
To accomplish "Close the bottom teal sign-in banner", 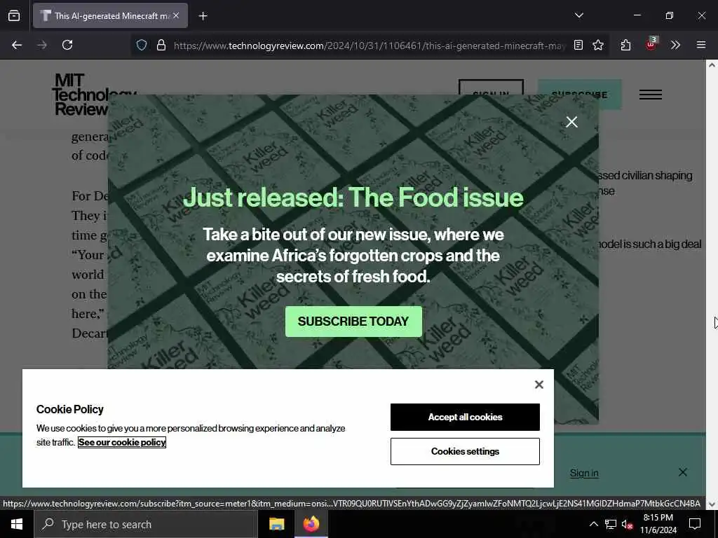I will coord(682,472).
